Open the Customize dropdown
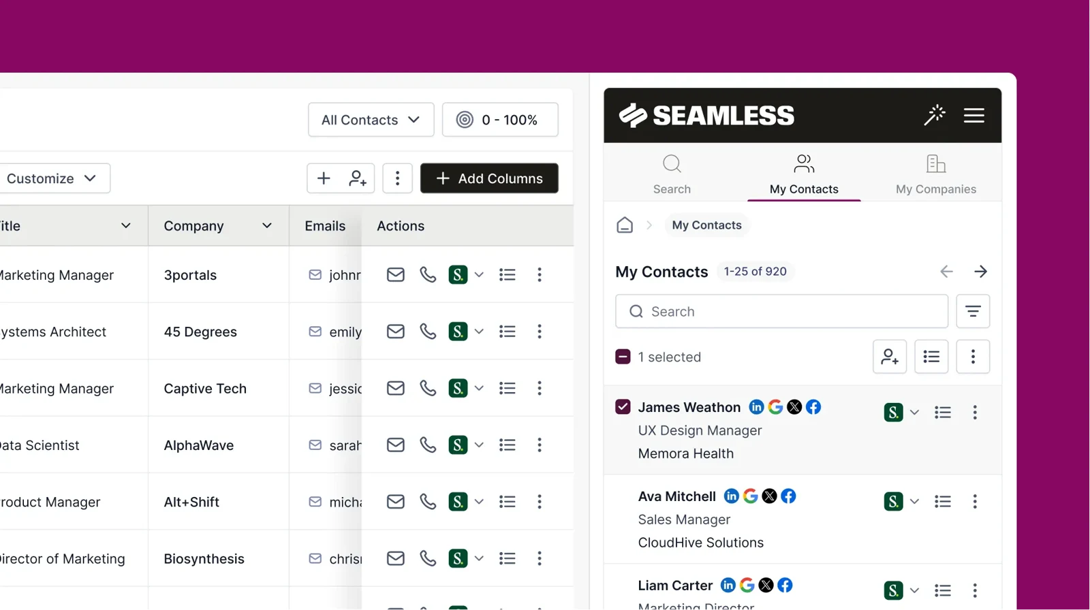Image resolution: width=1090 pixels, height=610 pixels. point(53,178)
